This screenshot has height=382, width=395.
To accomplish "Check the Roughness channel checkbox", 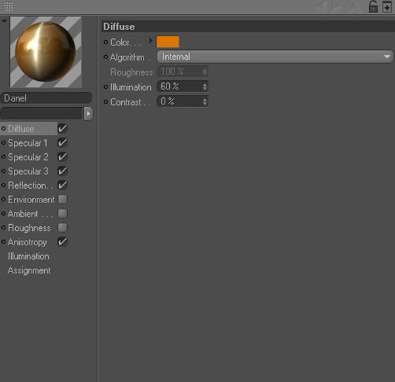I will [x=63, y=227].
